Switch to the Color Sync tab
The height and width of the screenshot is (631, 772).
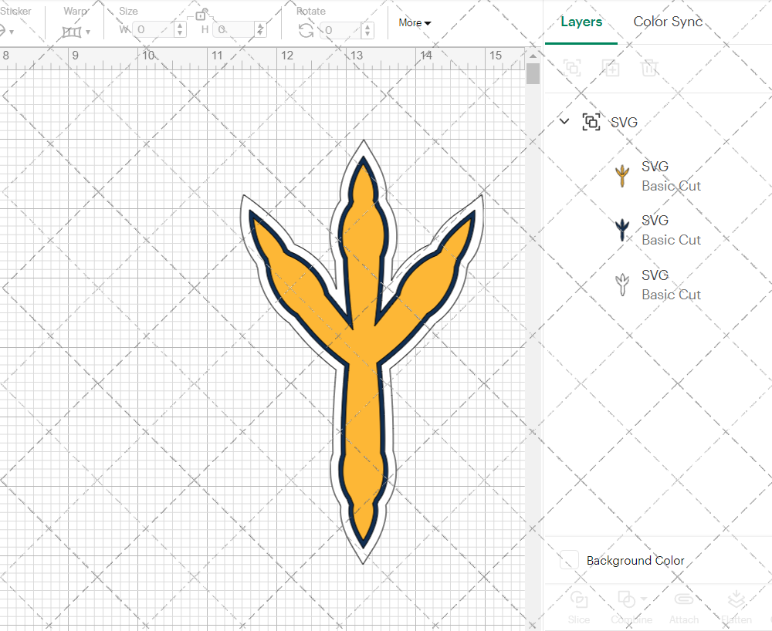pos(667,22)
